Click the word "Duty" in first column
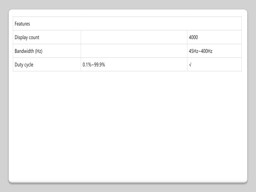This screenshot has width=256, height=192. [19, 65]
